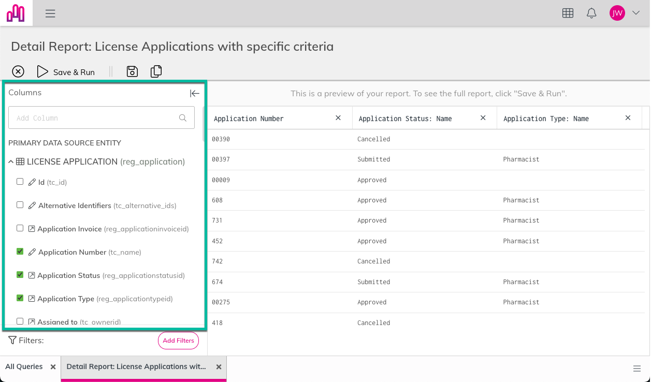Screen dimensions: 651x382
Task: Click the pencil icon next to Application Number
Action: [x=32, y=252]
